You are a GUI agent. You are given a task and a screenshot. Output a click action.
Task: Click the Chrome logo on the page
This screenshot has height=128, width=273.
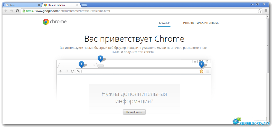(x=54, y=22)
